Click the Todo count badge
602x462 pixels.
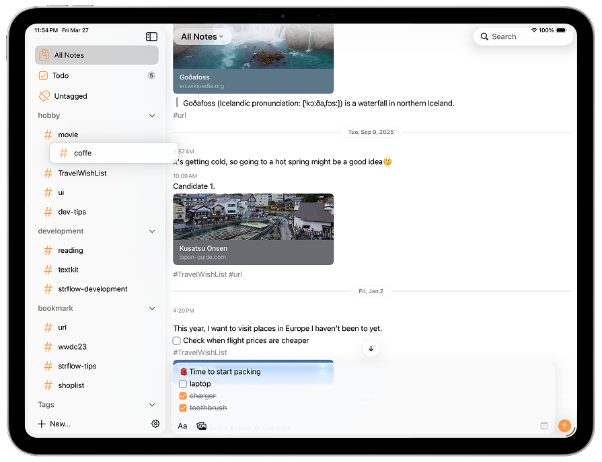click(151, 75)
